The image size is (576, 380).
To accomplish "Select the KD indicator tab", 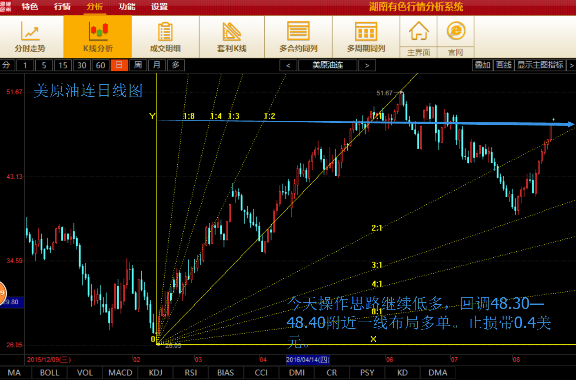I will tap(402, 373).
